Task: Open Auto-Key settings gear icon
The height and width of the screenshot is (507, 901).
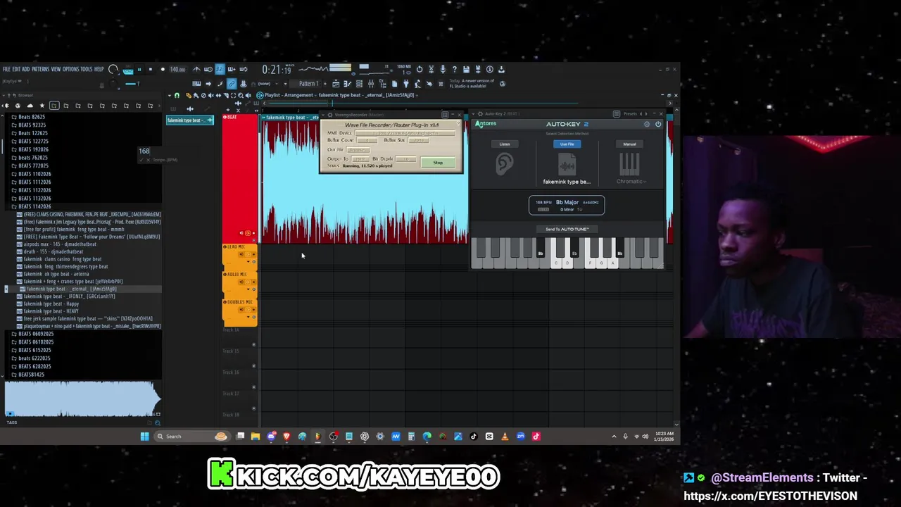Action: [647, 125]
